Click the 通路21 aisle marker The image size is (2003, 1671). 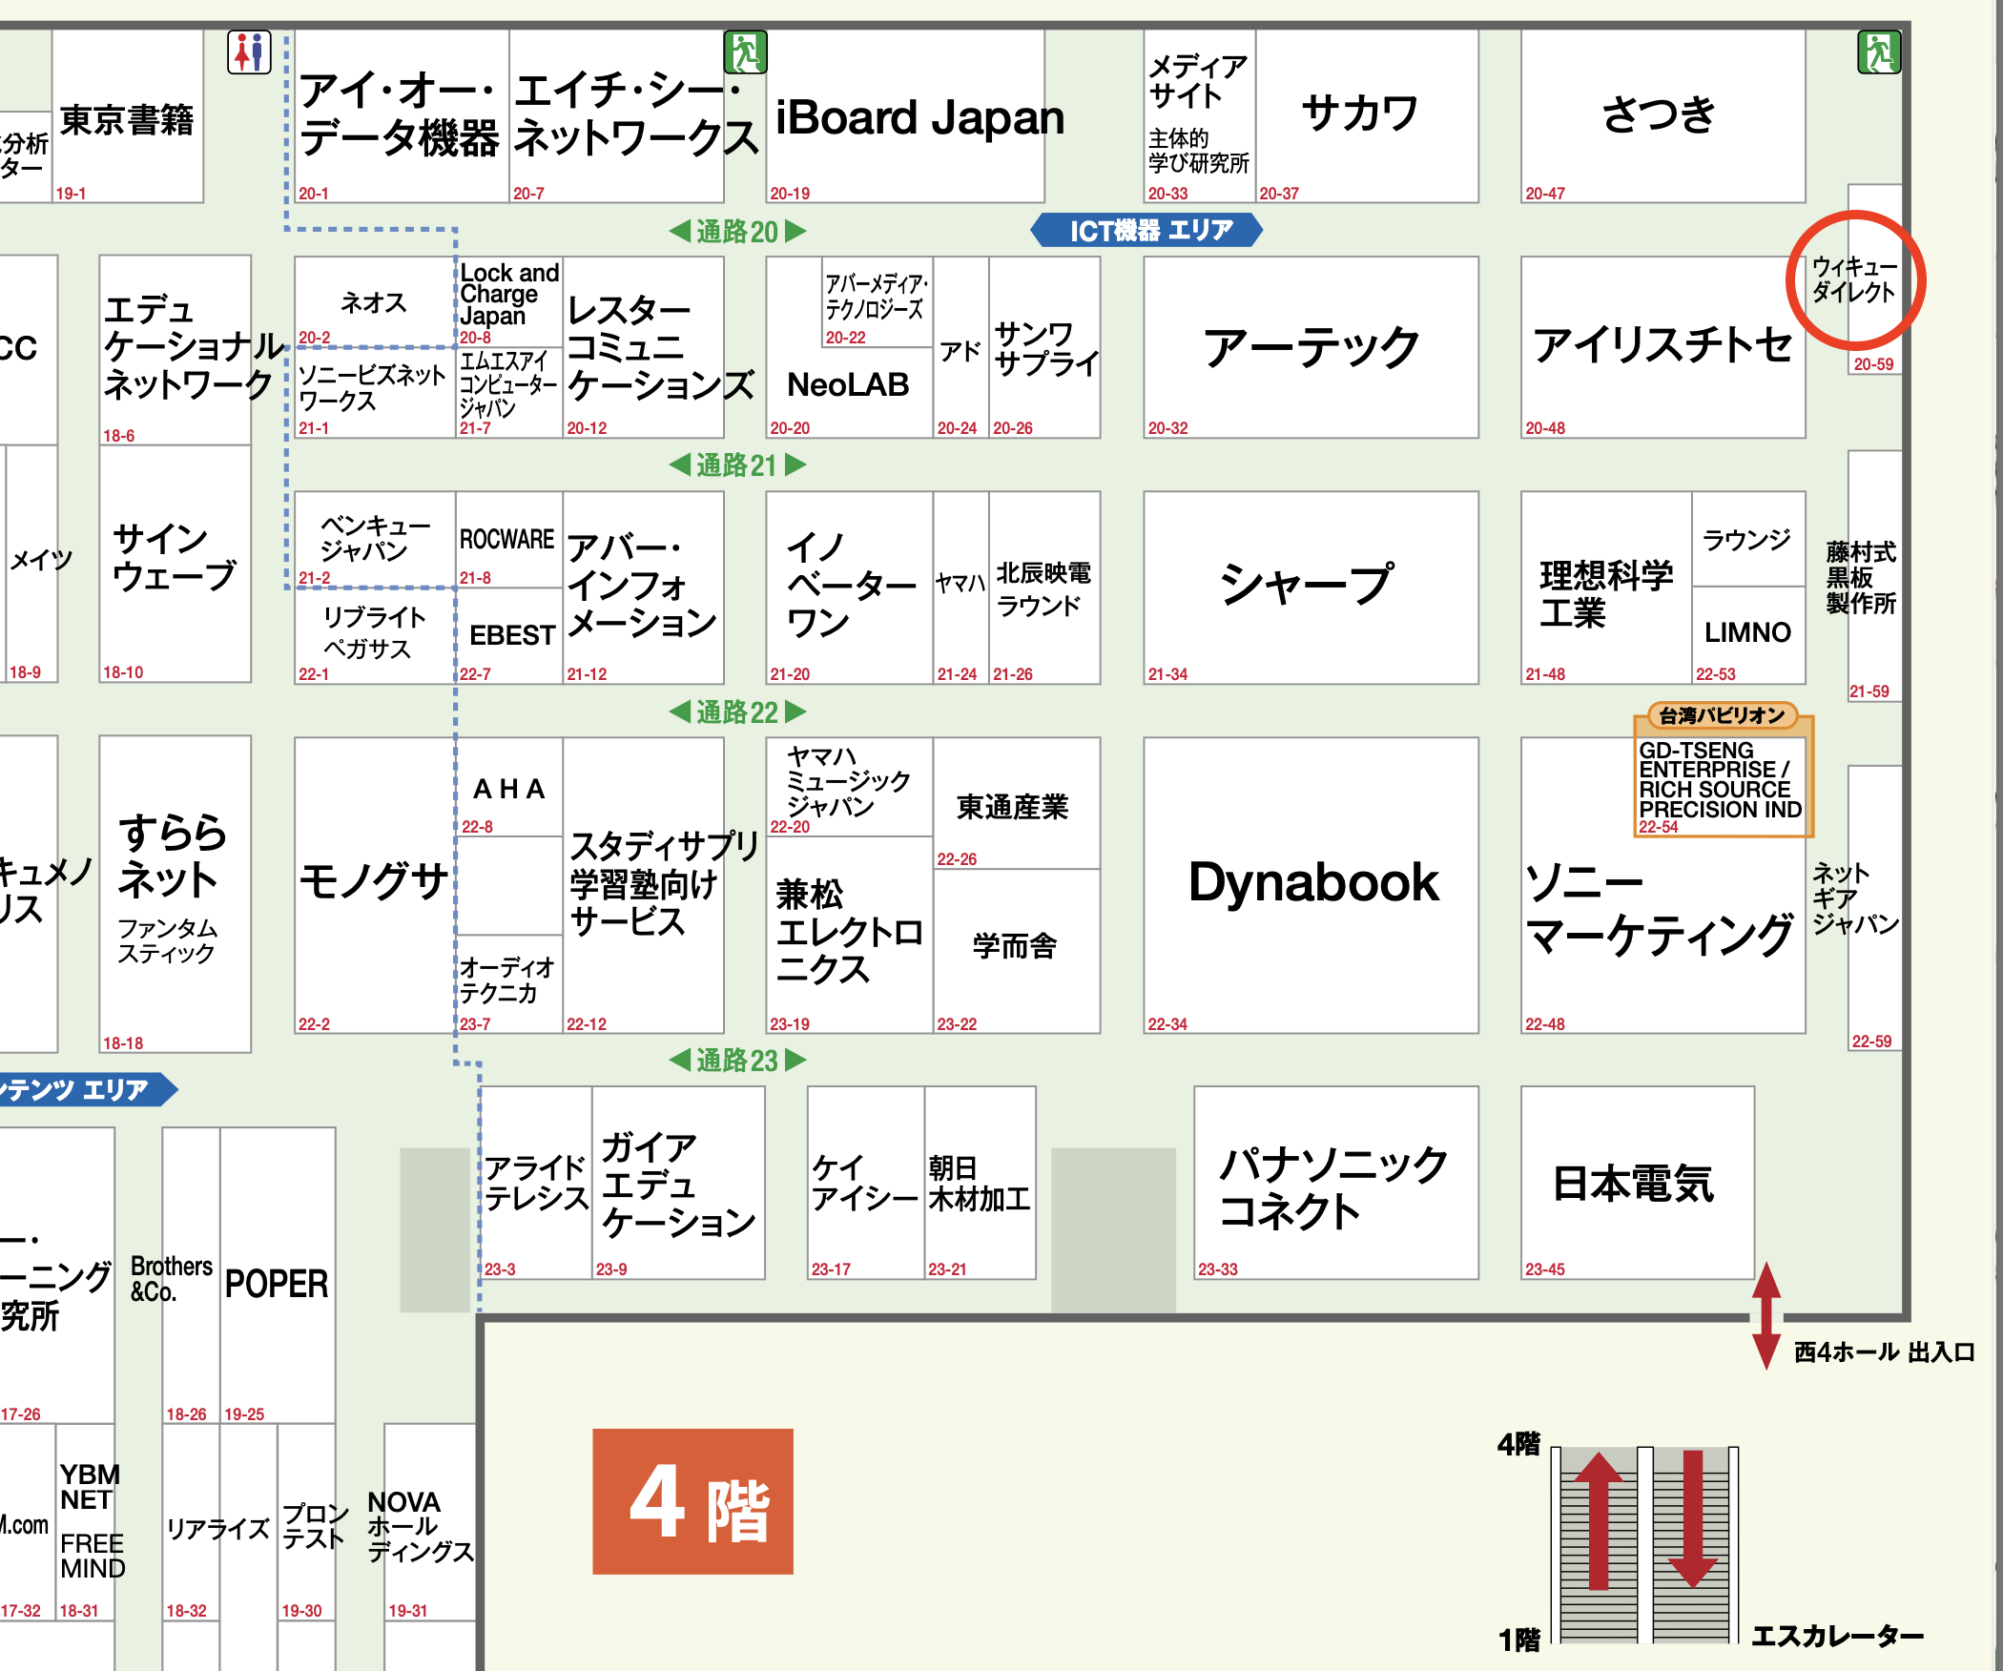point(737,464)
